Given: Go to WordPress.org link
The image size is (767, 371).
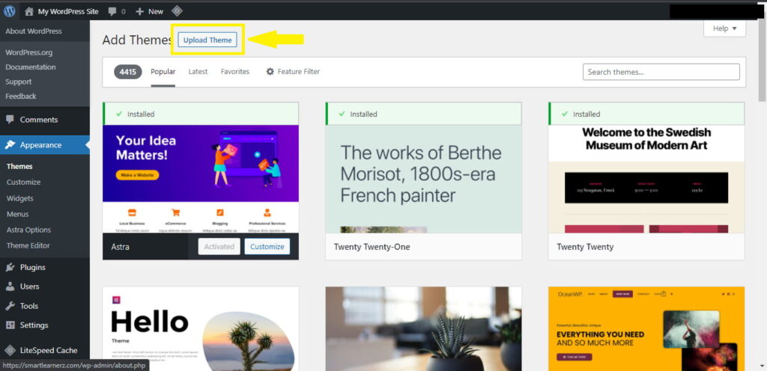Looking at the screenshot, I should [29, 52].
